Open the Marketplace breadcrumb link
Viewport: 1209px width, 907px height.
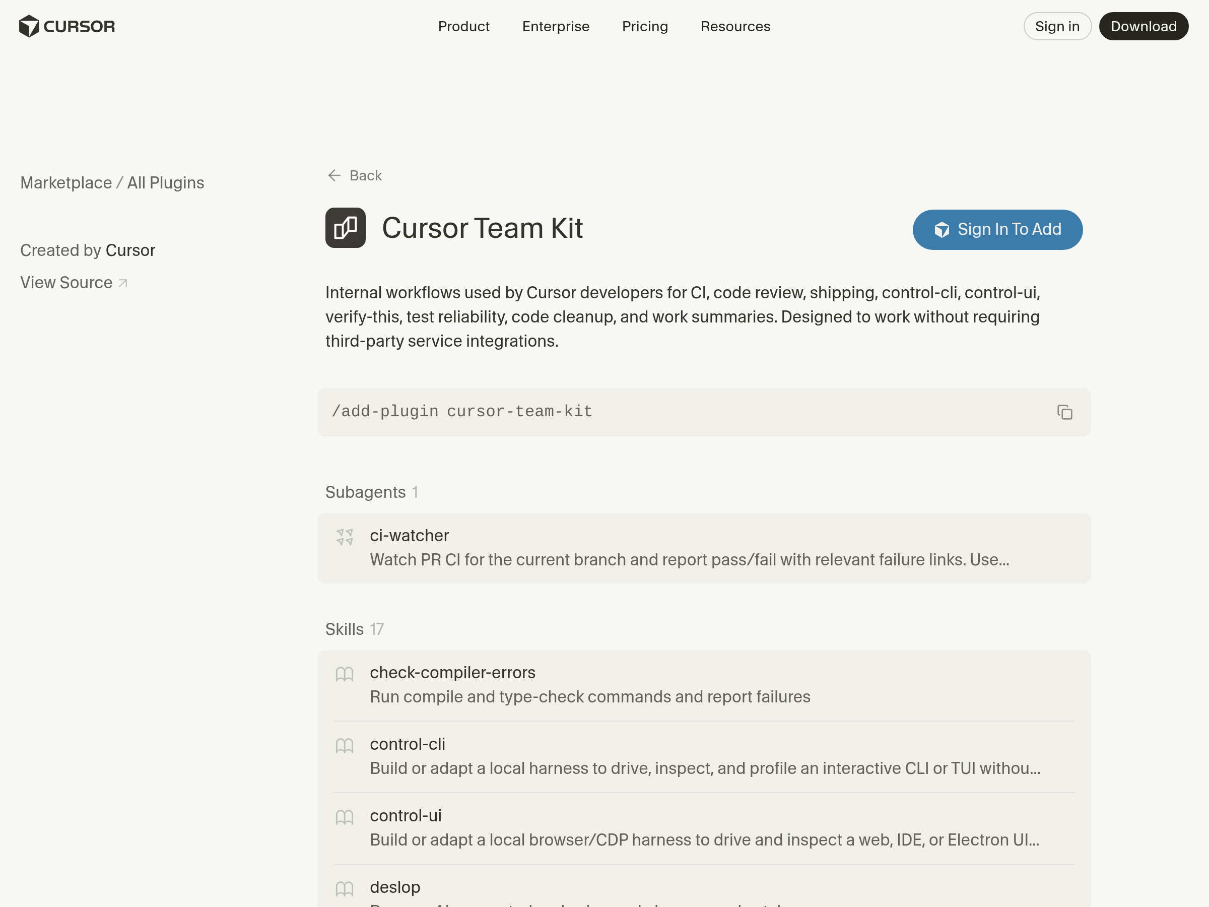coord(66,182)
